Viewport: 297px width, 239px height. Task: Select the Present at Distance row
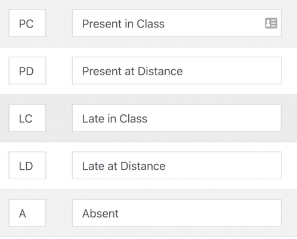tap(148, 71)
